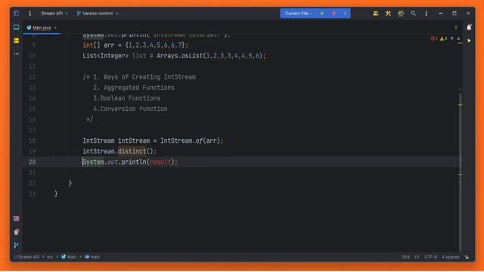Open the Problems tool window icon
The height and width of the screenshot is (272, 484).
click(x=16, y=232)
